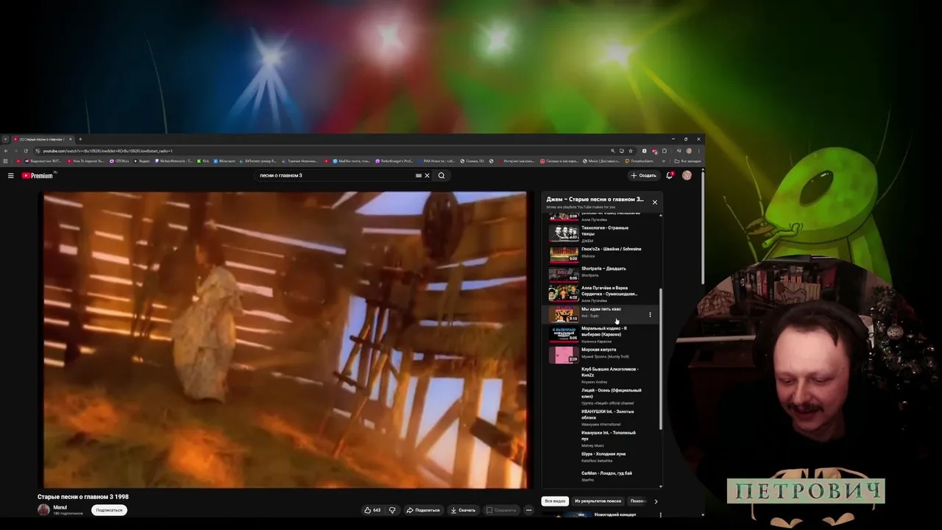The height and width of the screenshot is (530, 942).
Task: Play 'Моральный кодекс - Я выбираю (Караоке)'
Action: [x=603, y=334]
